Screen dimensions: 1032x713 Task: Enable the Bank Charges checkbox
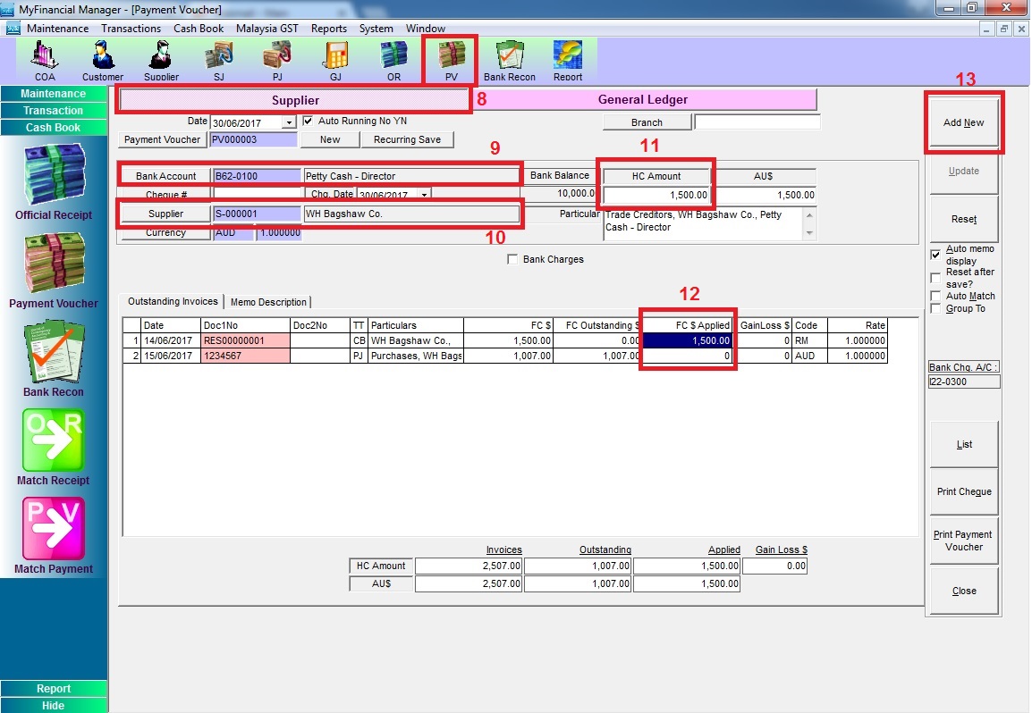coord(512,260)
